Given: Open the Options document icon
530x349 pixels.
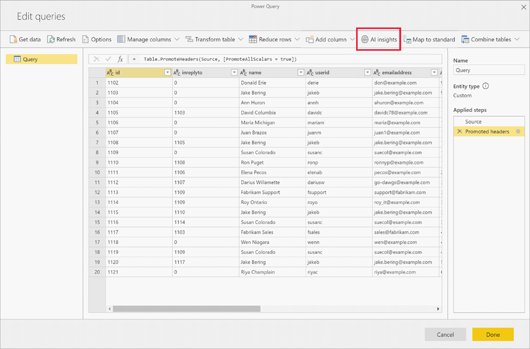Looking at the screenshot, I should [x=85, y=39].
